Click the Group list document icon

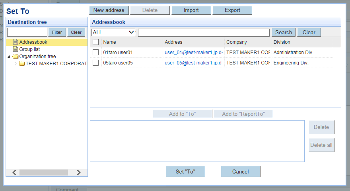[16, 49]
